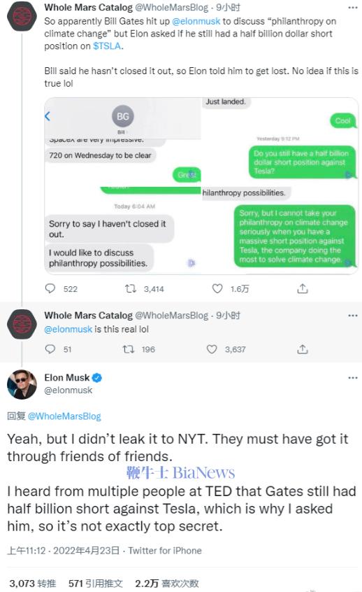
Task: Open the @elonmusk mention in first tweet
Action: 196,21
